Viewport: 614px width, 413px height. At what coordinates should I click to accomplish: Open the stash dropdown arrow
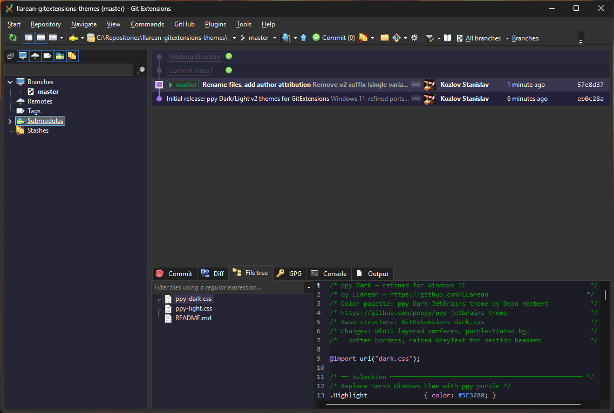pyautogui.click(x=372, y=38)
